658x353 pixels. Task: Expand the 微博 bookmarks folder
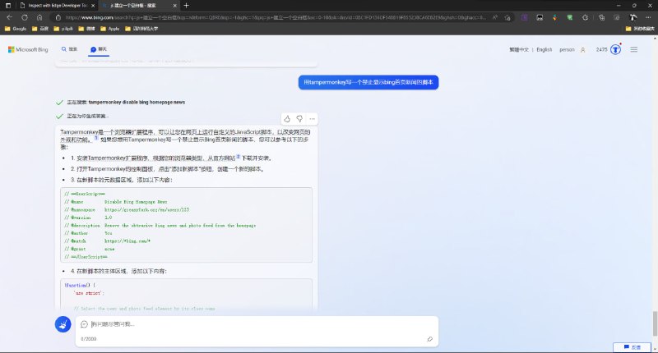pos(87,29)
